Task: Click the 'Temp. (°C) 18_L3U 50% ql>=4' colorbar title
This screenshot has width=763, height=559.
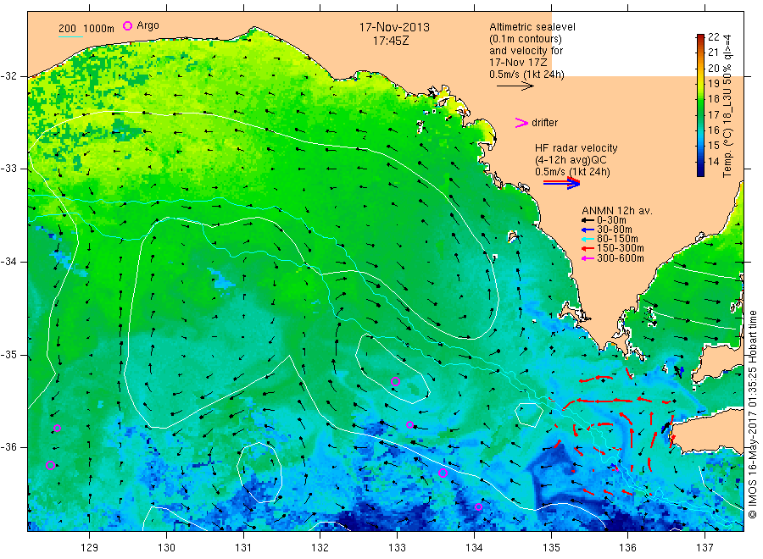Action: [x=727, y=106]
